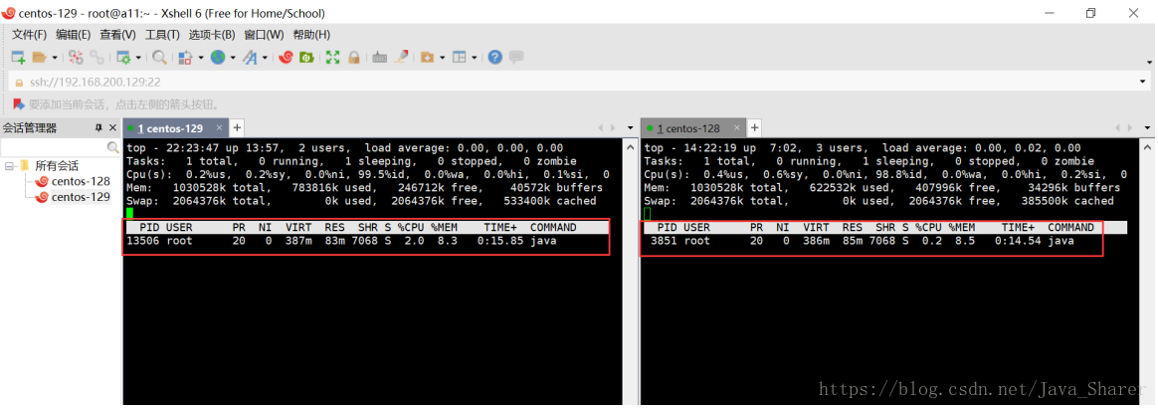Expand the Layout dropdown arrow

click(475, 58)
